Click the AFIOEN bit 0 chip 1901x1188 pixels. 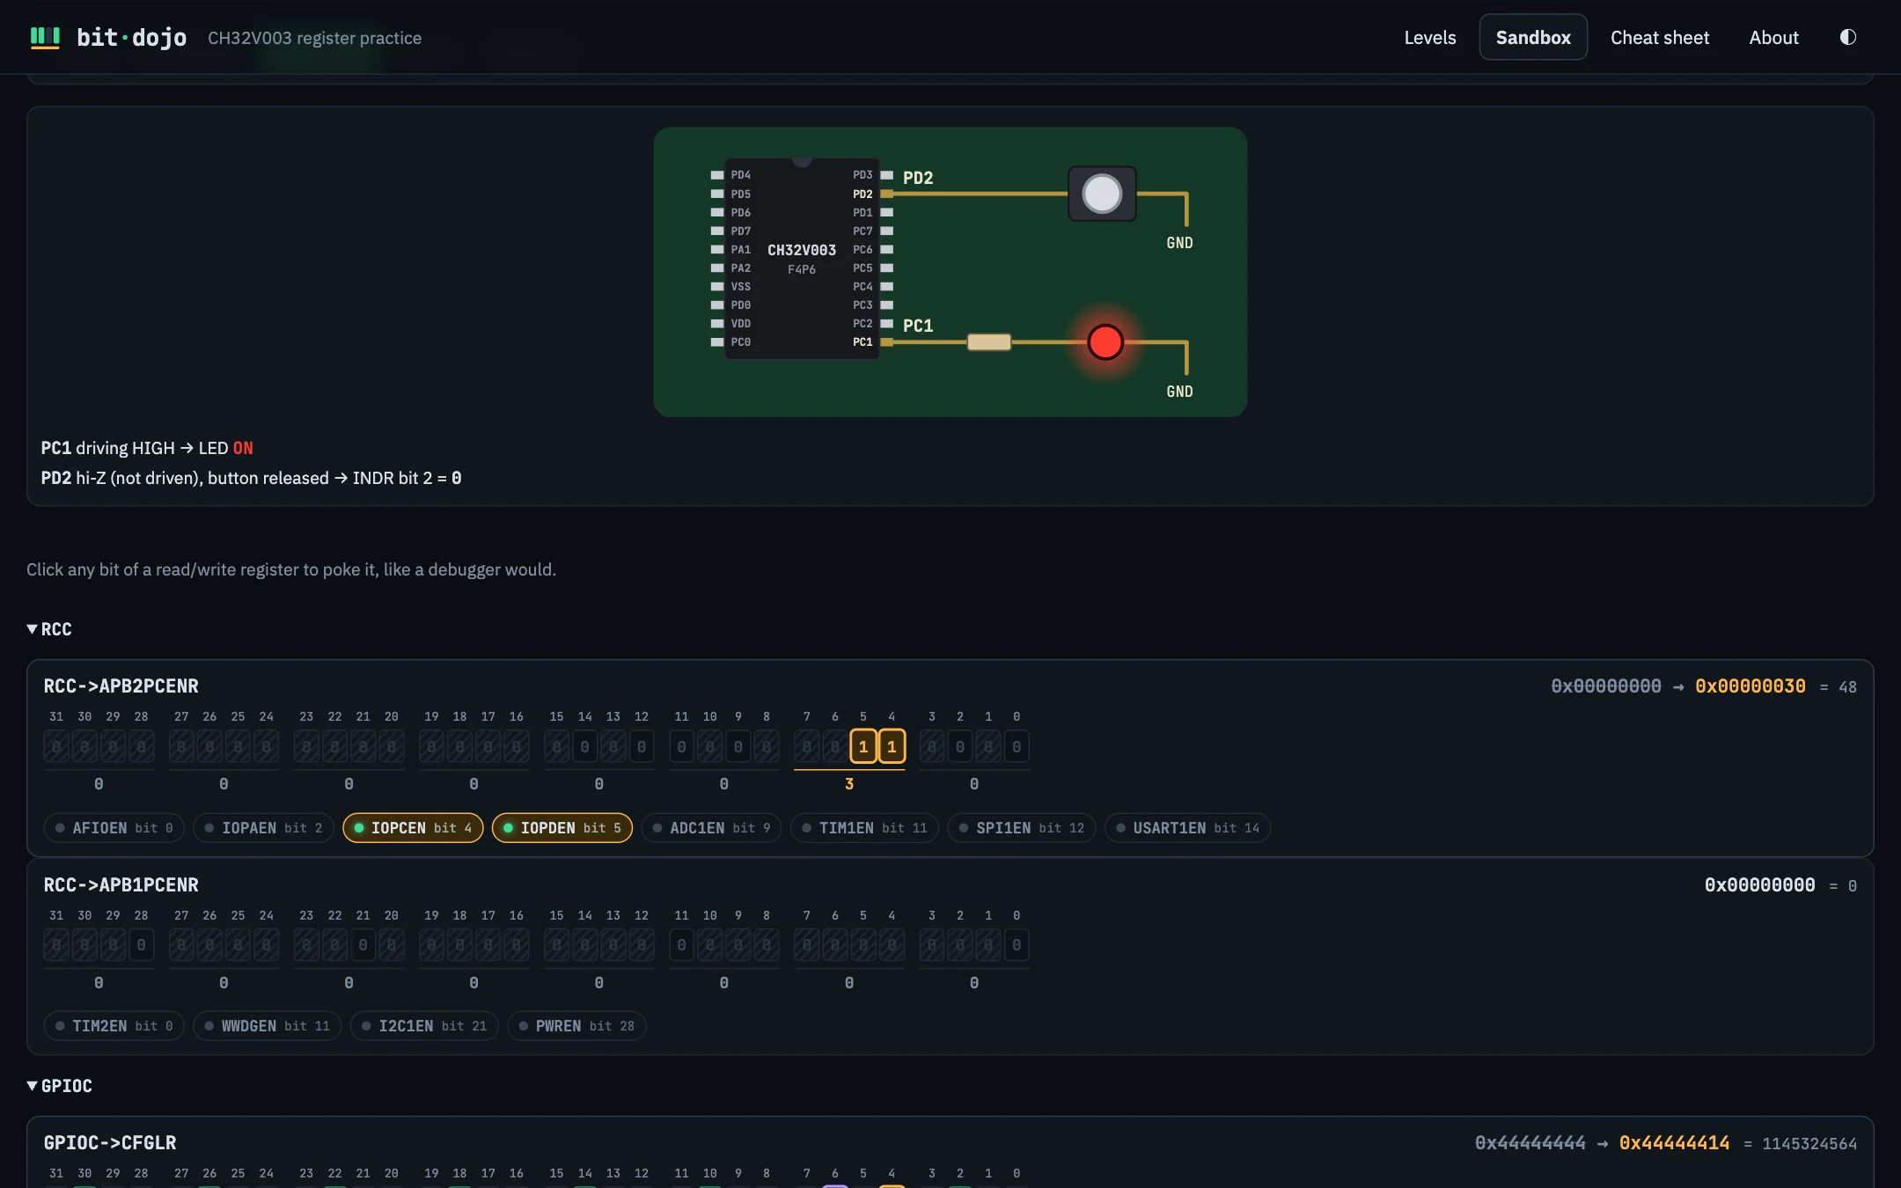click(x=114, y=828)
